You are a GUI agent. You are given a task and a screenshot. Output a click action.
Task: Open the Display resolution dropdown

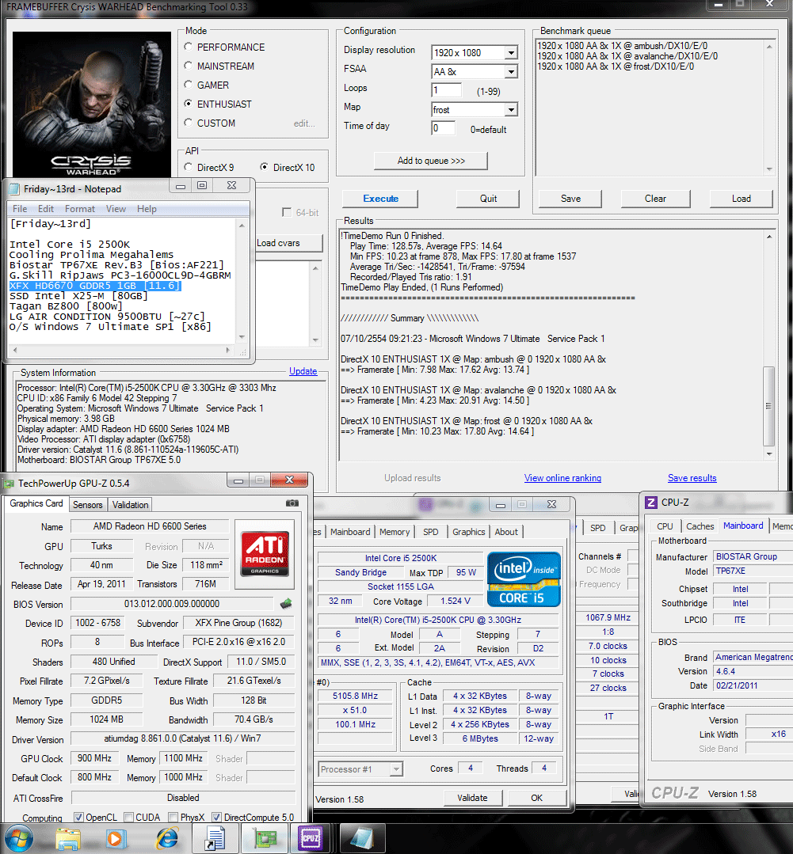point(511,53)
